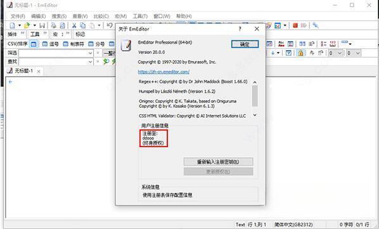Toggle the pin icon beside 查找 field
This screenshot has height=229, width=379.
tap(98, 62)
